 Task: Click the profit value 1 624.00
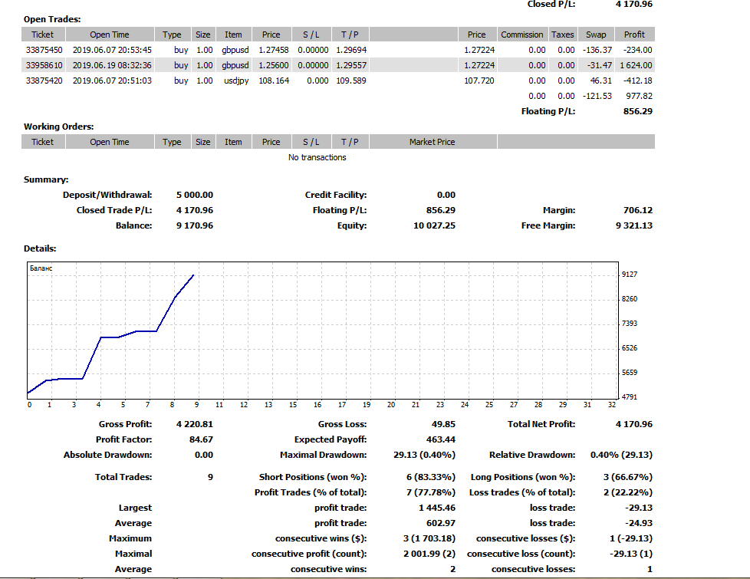[636, 65]
